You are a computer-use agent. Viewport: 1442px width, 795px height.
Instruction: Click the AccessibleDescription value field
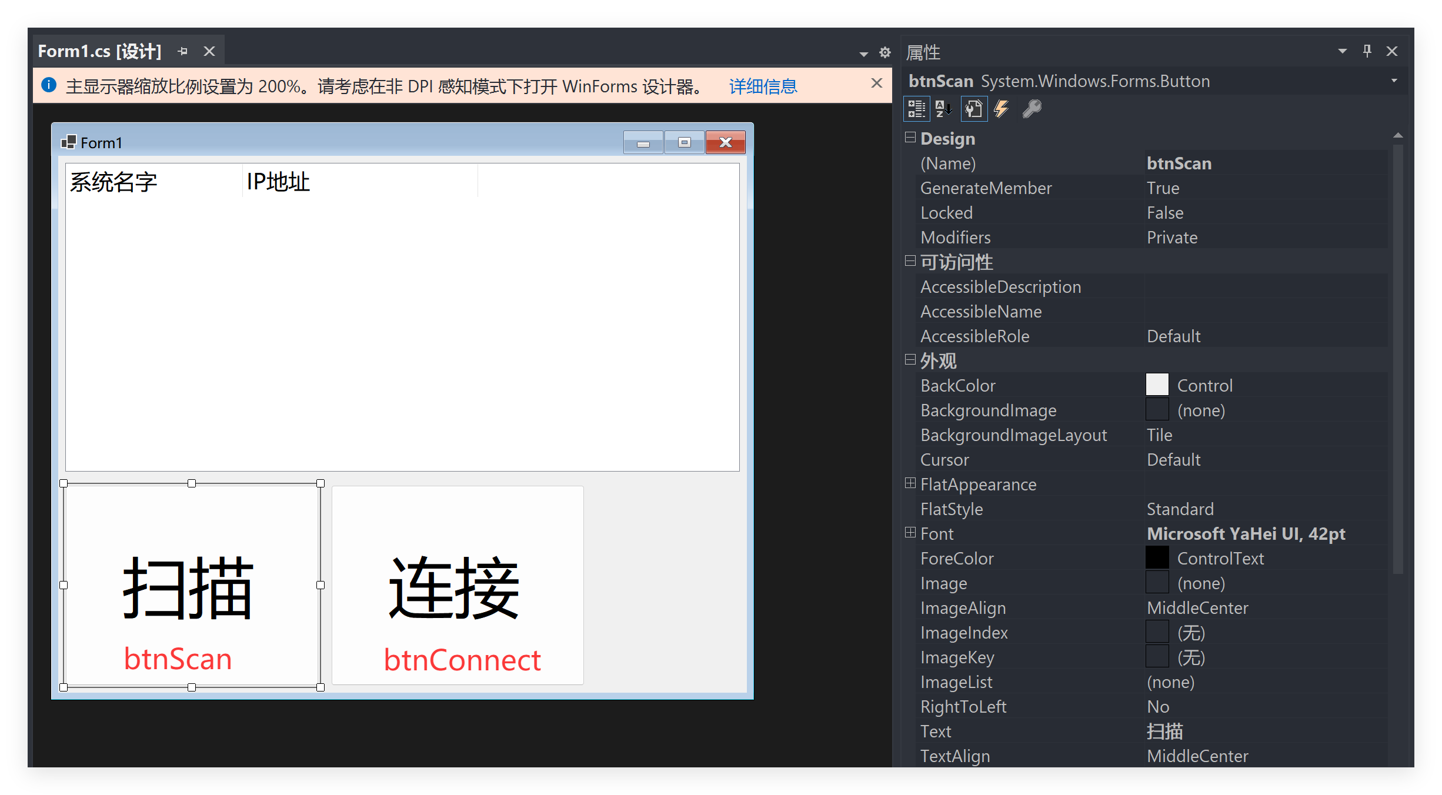[x=1266, y=286]
